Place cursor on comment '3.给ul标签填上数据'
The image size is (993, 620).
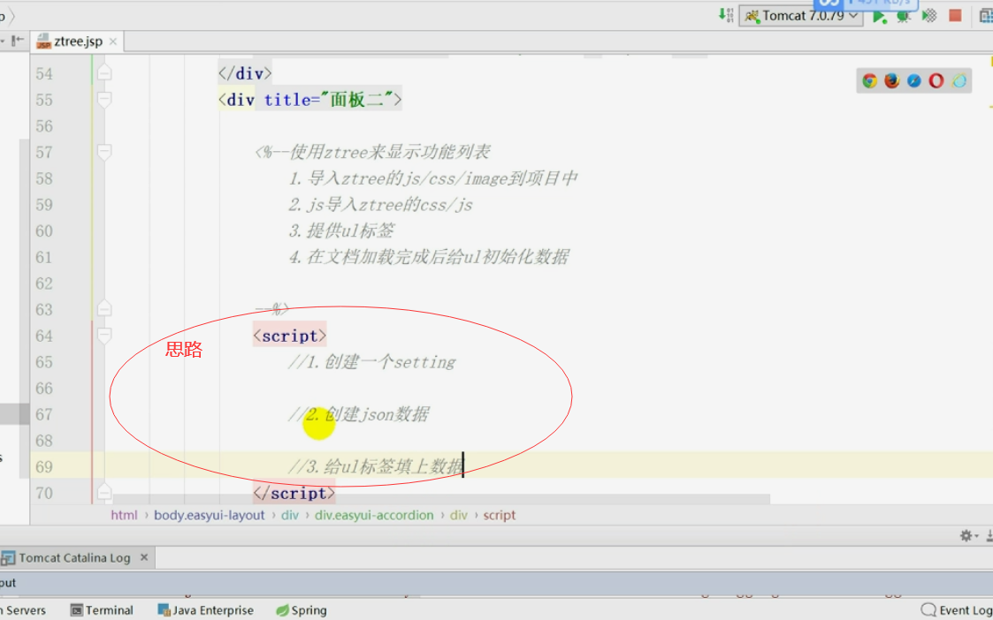point(376,467)
